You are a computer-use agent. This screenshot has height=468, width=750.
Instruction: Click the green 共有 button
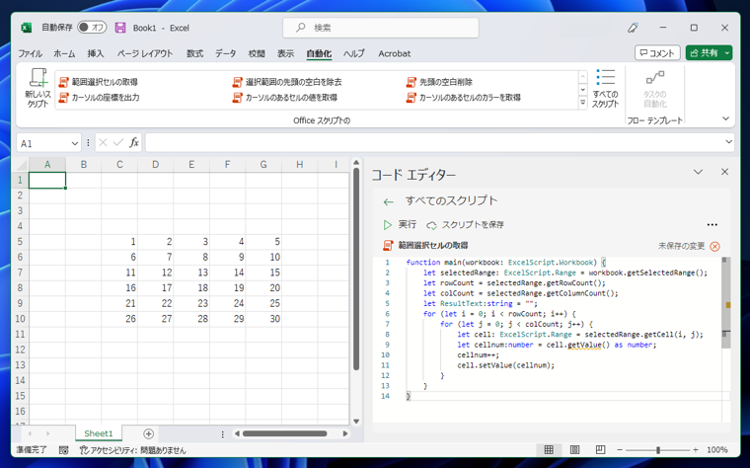coord(709,52)
